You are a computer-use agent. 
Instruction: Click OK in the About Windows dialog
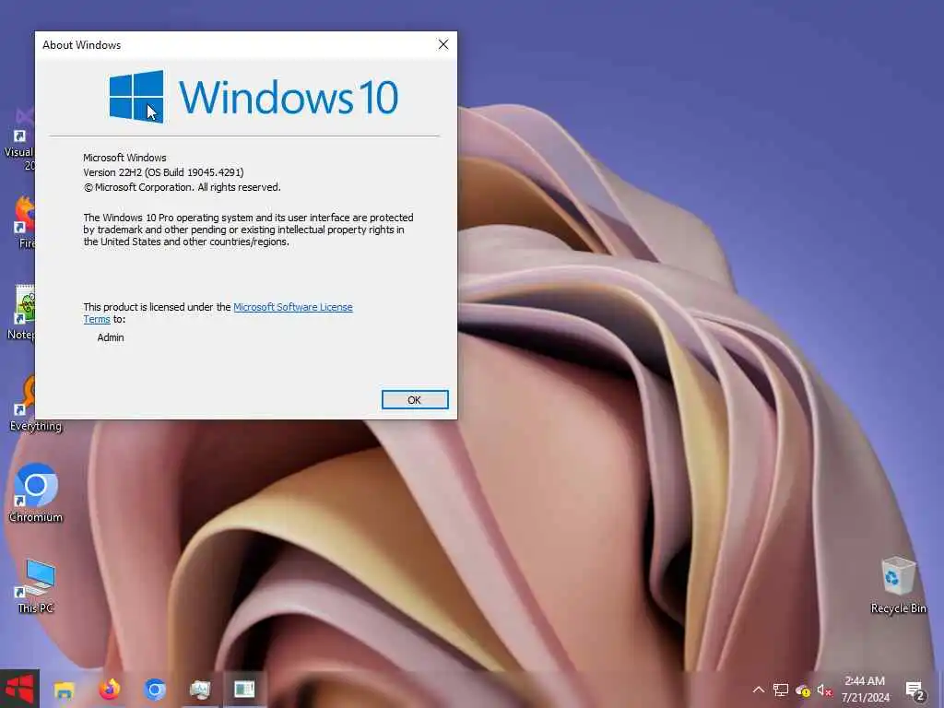(x=415, y=400)
